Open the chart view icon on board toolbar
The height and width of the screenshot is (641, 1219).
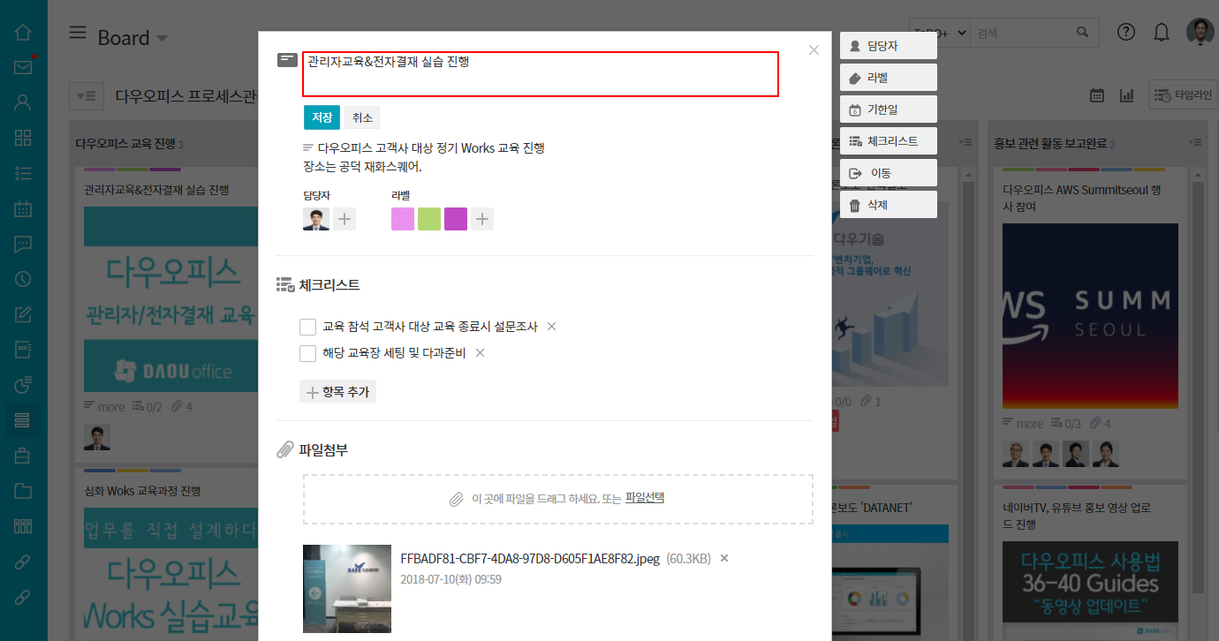pos(1126,95)
